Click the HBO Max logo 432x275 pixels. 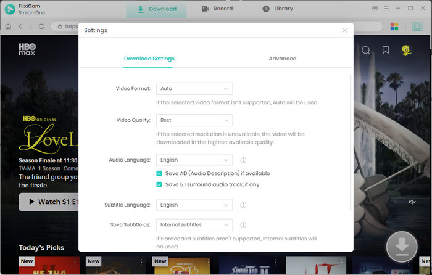click(x=27, y=49)
